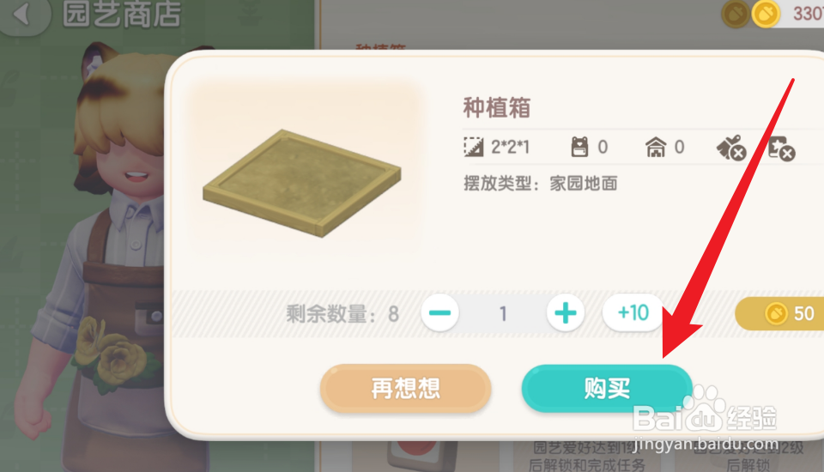Tap the 种植箱 item name
The image size is (824, 472).
[497, 108]
